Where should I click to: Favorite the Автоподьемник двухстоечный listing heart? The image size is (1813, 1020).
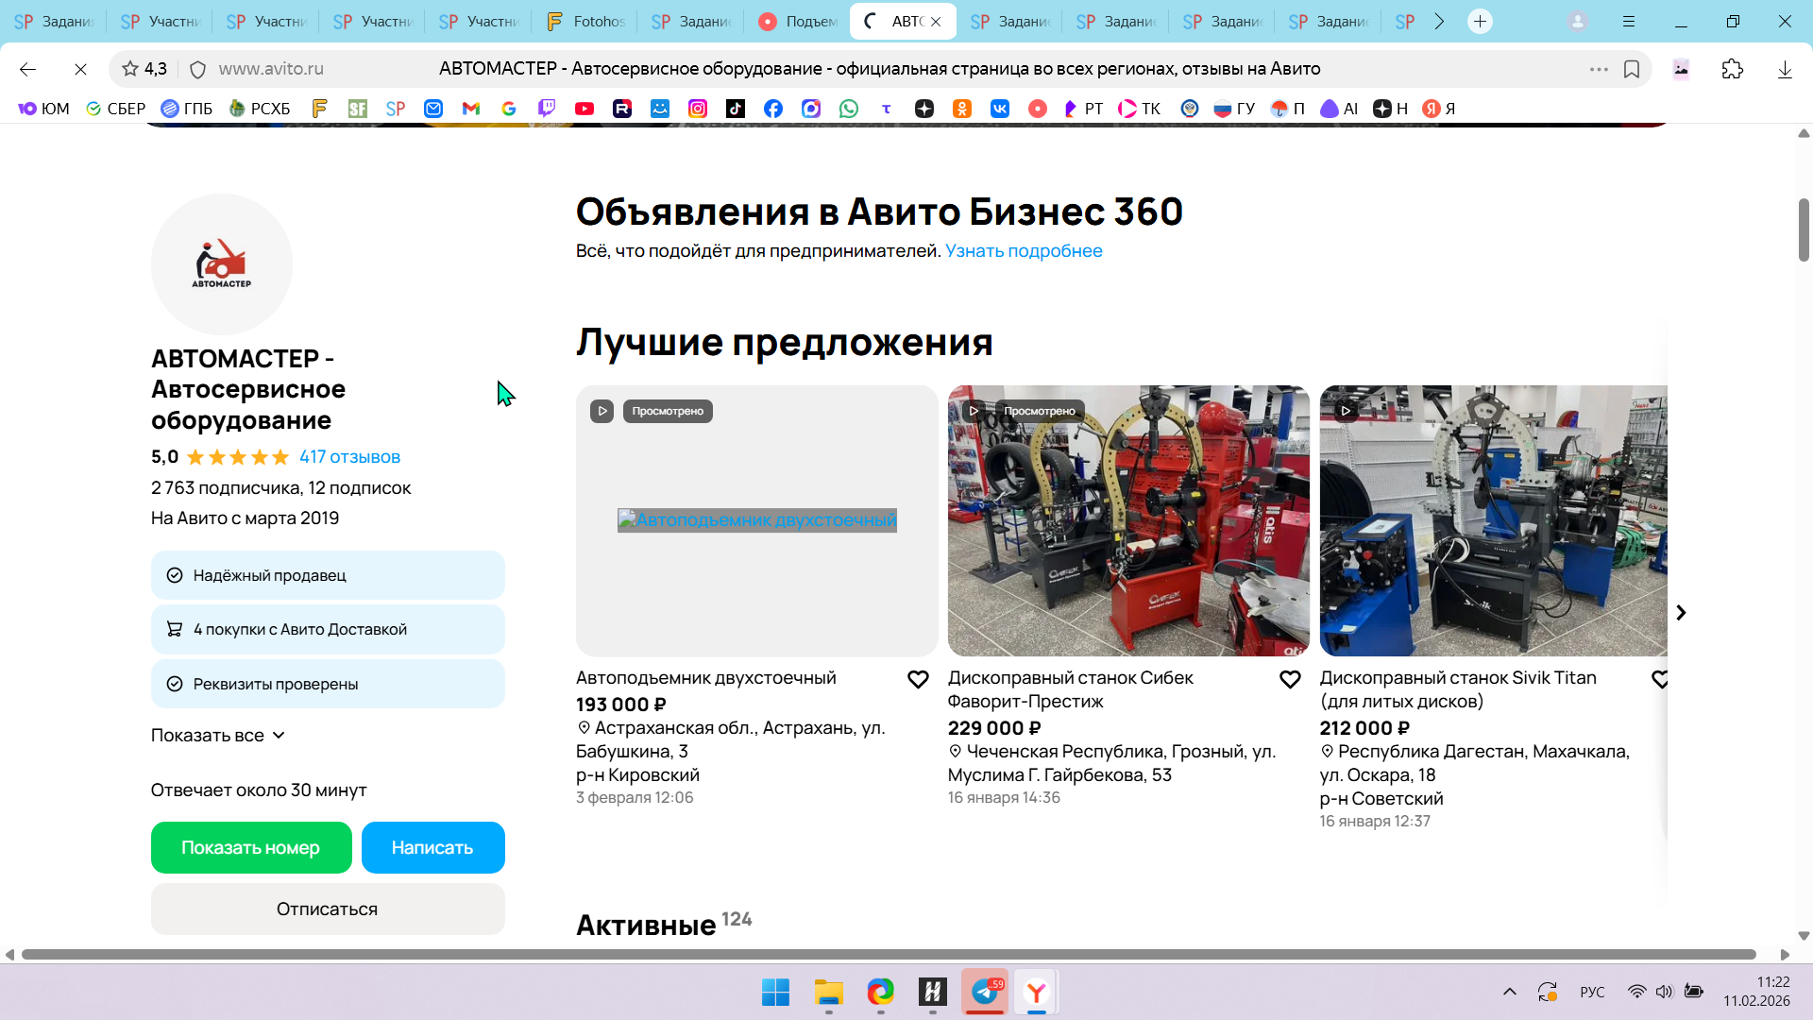(918, 679)
